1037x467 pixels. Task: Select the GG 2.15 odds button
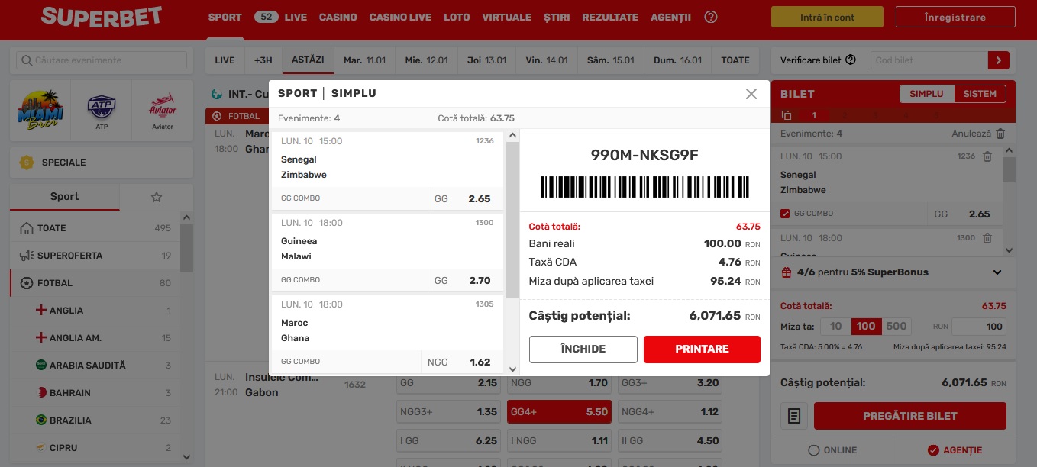pos(448,383)
